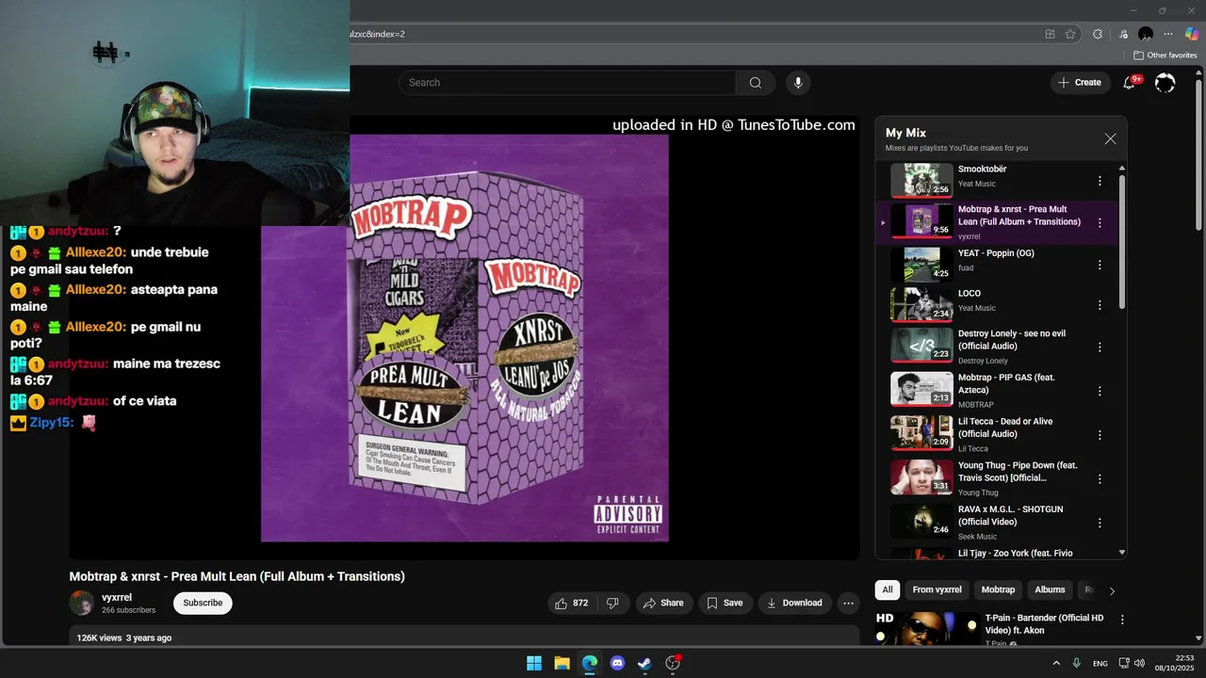Focus the YouTube search box
The width and height of the screenshot is (1206, 678).
coord(567,83)
